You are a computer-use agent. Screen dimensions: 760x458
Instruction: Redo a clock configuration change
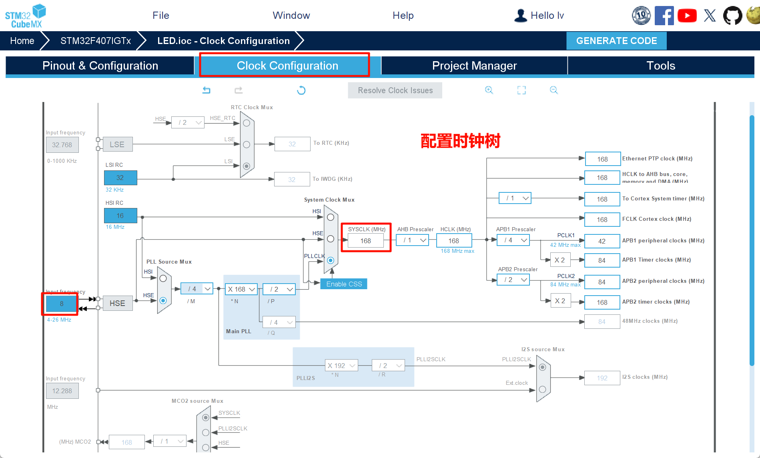(x=238, y=90)
